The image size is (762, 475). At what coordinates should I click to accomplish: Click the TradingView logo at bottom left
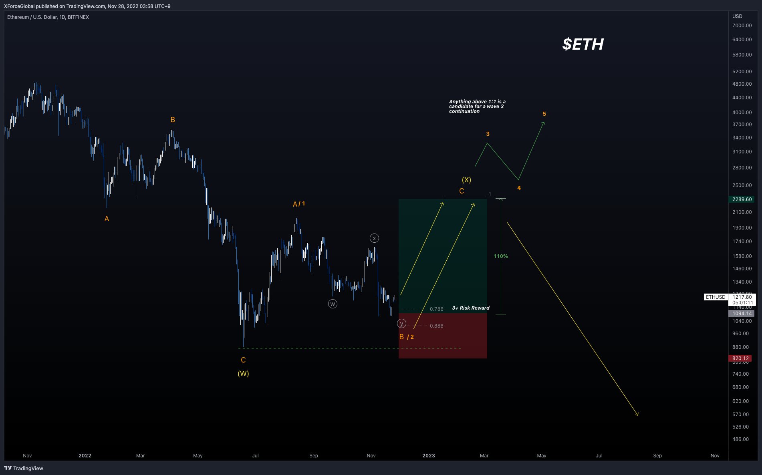pos(24,468)
